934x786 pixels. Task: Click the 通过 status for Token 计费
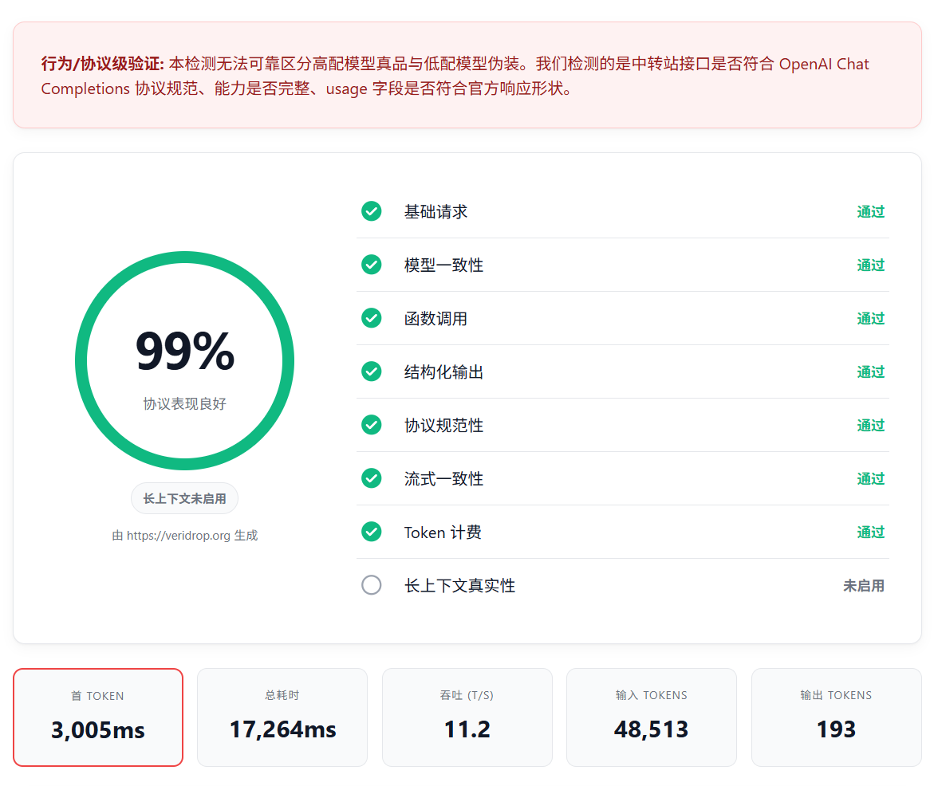tap(870, 533)
